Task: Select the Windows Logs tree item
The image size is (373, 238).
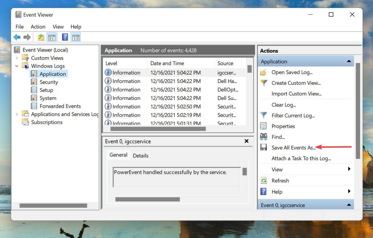Action: tap(48, 66)
